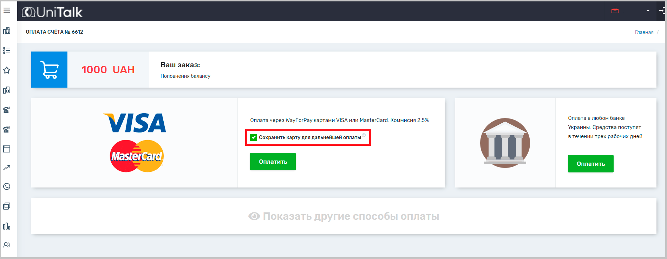Open the round phone icon in the sidebar
This screenshot has width=667, height=259.
(7, 186)
